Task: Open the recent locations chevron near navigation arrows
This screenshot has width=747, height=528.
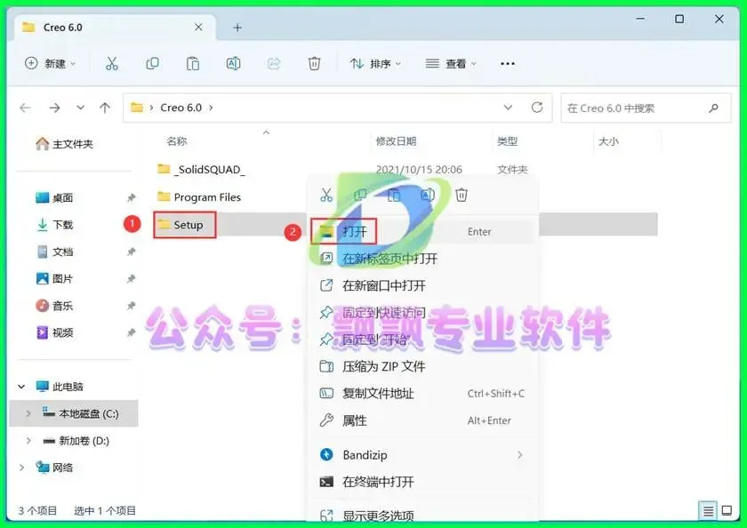Action: coord(81,108)
